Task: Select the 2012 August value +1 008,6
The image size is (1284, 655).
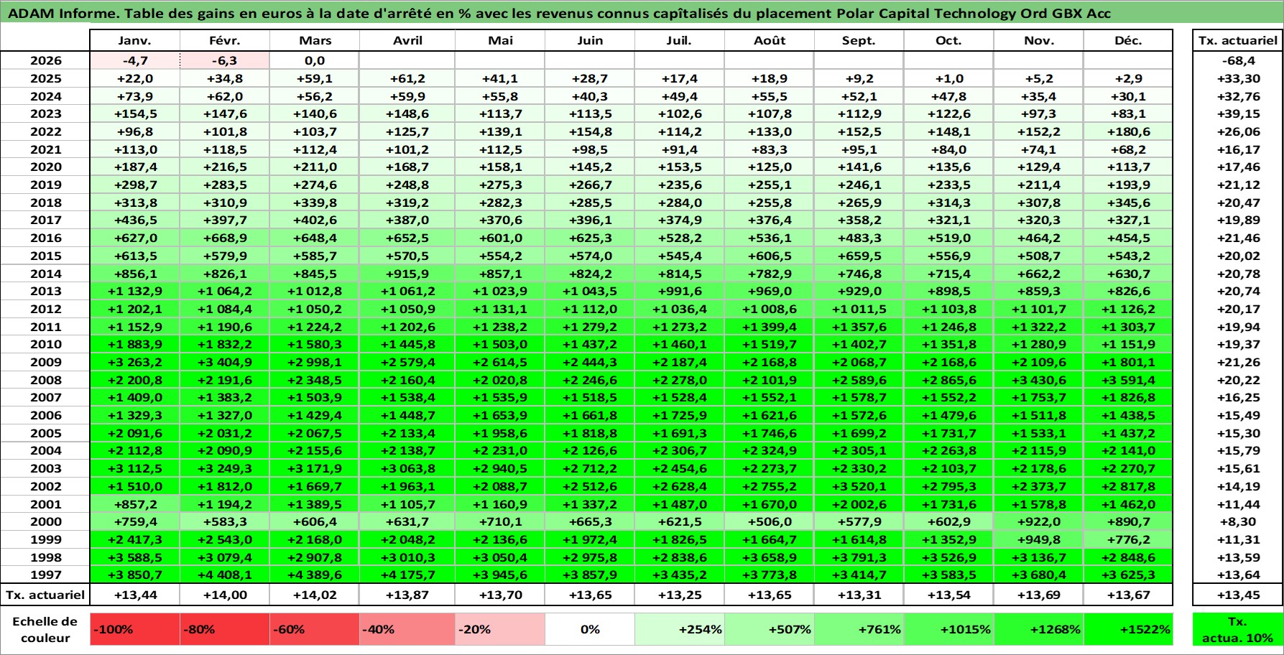Action: [770, 309]
